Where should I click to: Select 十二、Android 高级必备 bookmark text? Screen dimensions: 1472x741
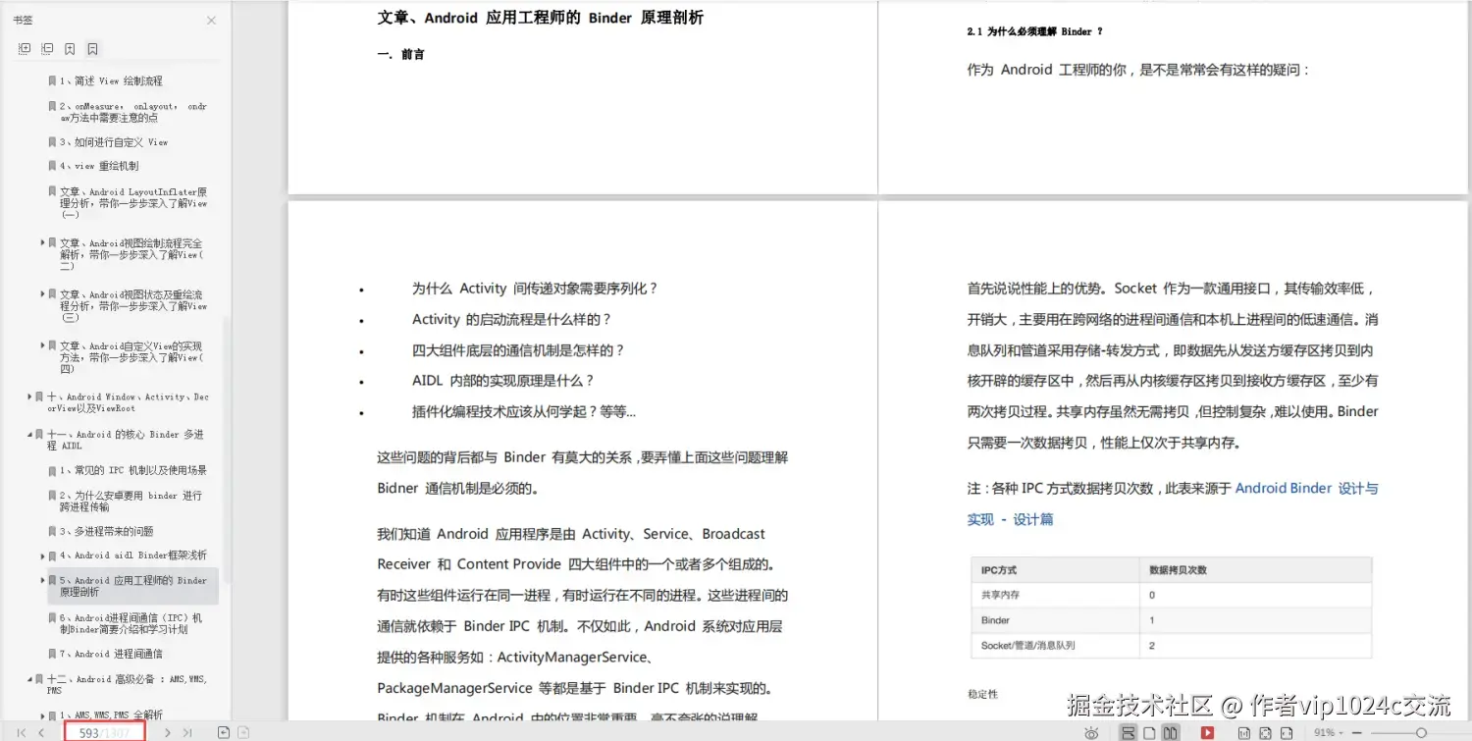(128, 684)
